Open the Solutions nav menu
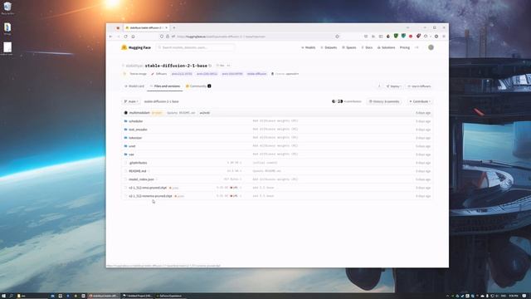 pos(387,47)
